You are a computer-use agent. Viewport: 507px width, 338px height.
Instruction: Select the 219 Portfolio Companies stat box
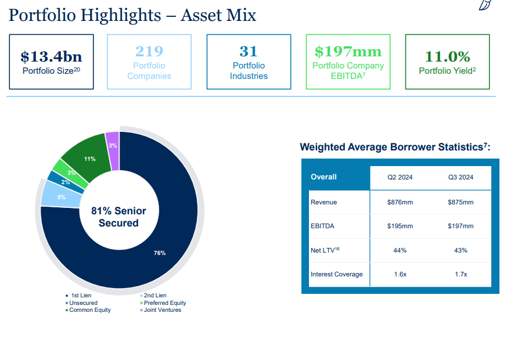149,61
